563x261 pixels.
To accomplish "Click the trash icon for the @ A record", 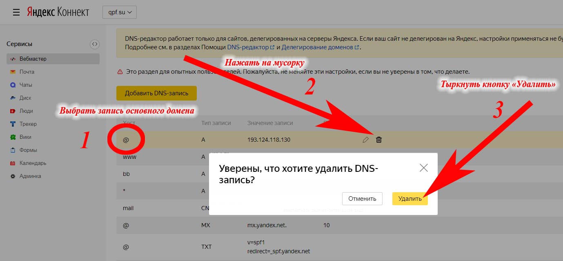I will [x=379, y=140].
